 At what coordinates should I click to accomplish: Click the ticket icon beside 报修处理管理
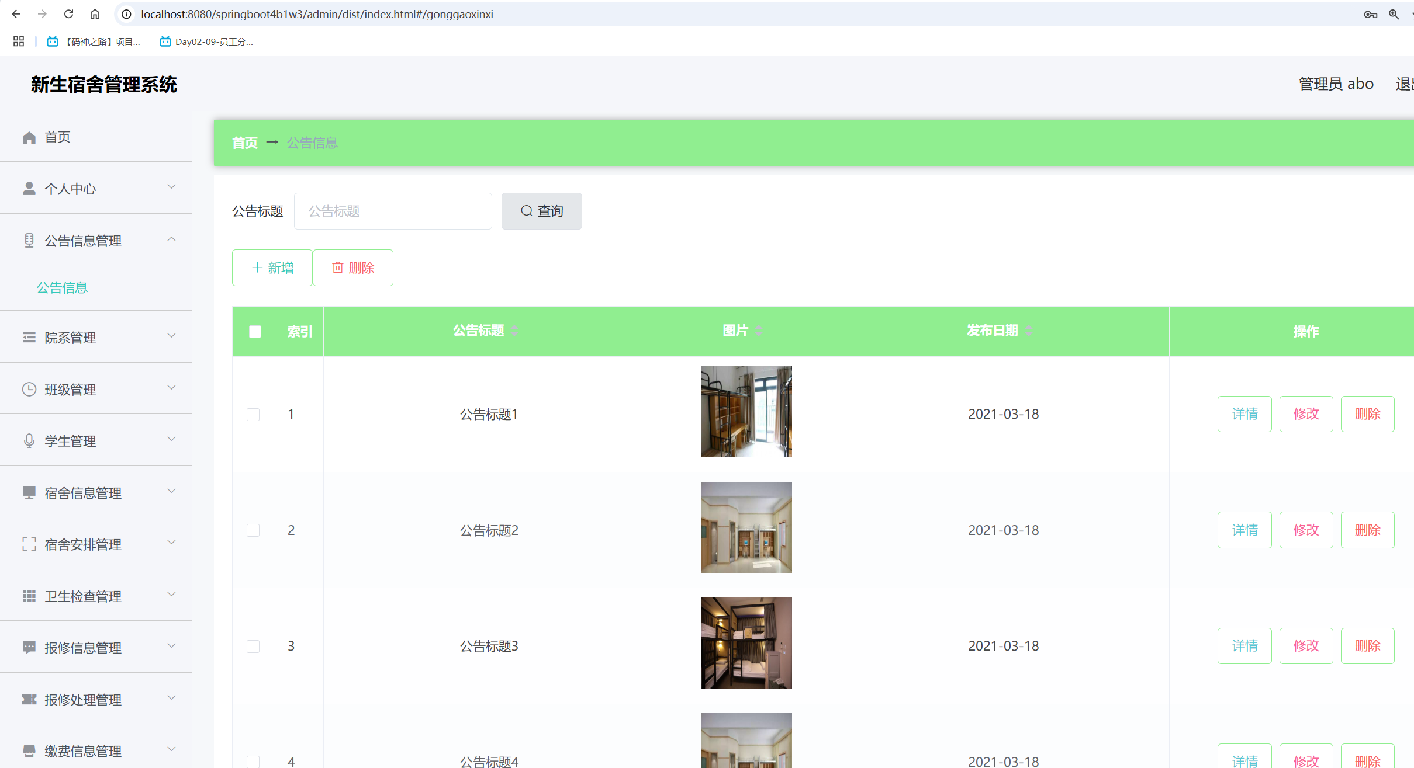coord(29,699)
